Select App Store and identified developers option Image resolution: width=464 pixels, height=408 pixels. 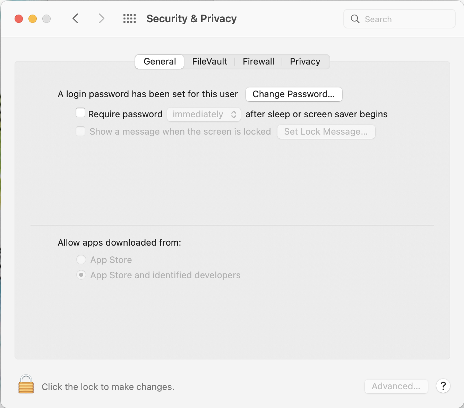pos(81,275)
